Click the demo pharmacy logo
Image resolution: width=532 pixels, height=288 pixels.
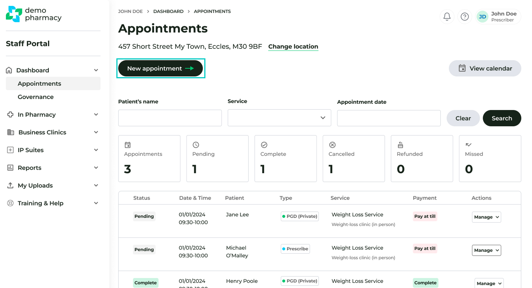(x=34, y=14)
